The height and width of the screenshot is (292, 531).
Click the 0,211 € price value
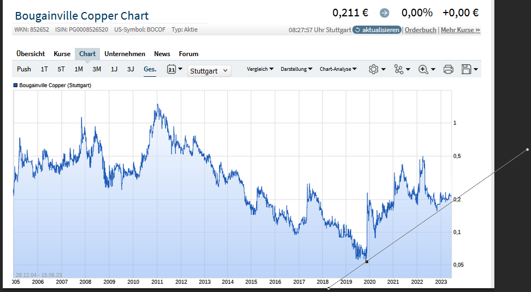(350, 13)
